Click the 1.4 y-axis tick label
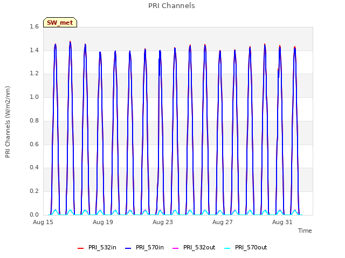 click(x=34, y=50)
